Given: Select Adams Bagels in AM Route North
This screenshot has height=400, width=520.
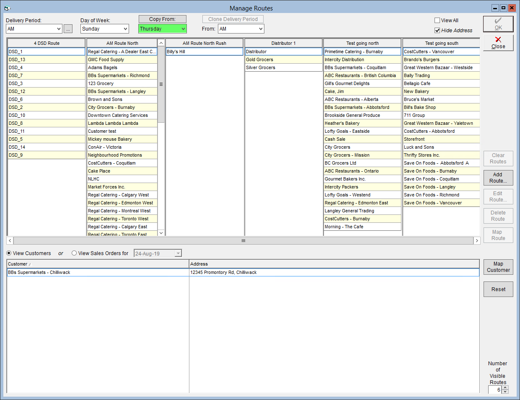Looking at the screenshot, I should pos(122,67).
